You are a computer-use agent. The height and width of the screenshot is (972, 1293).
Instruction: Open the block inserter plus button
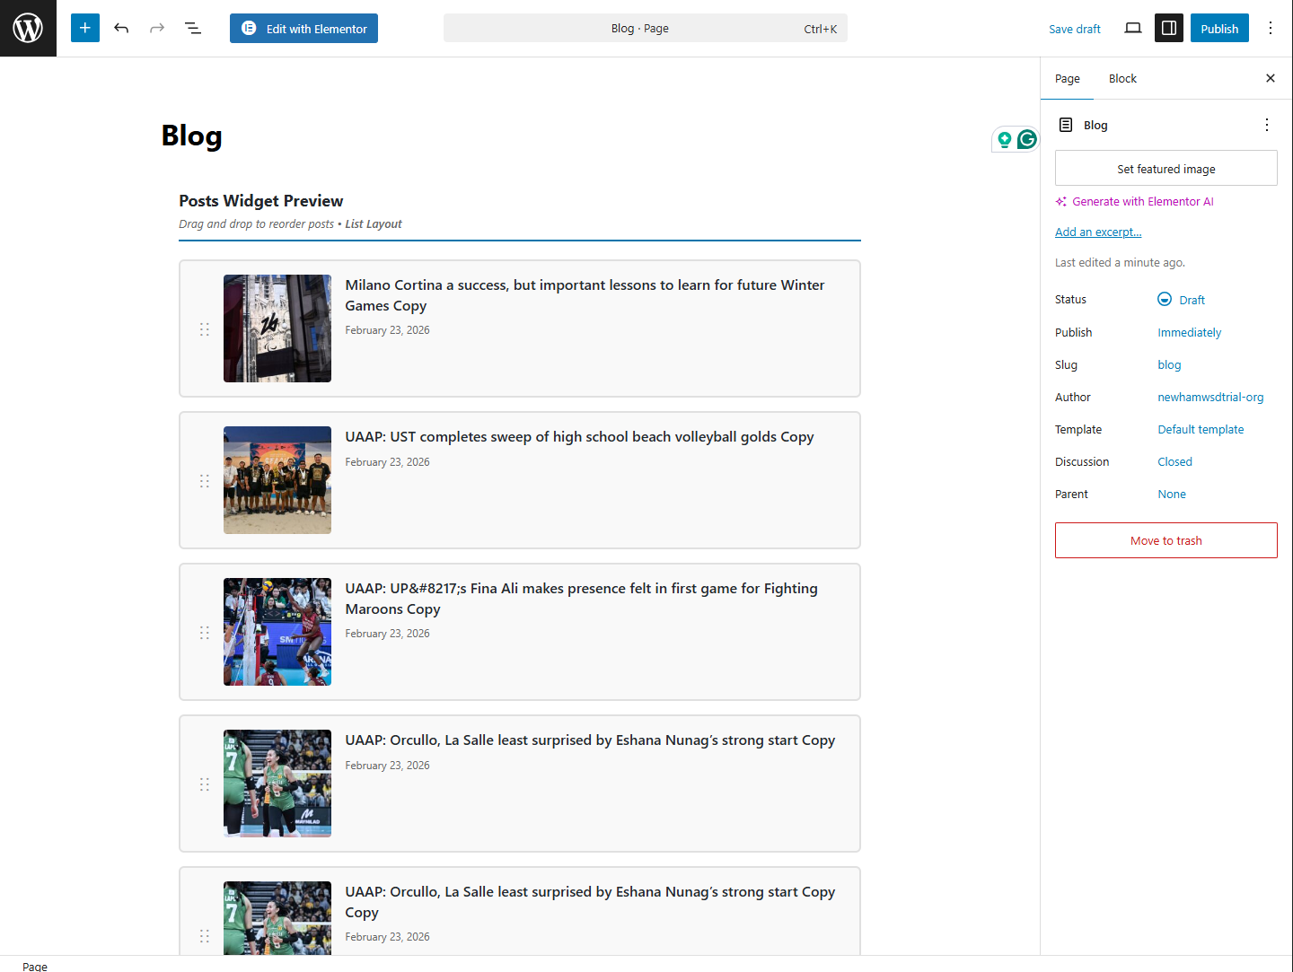pos(85,28)
